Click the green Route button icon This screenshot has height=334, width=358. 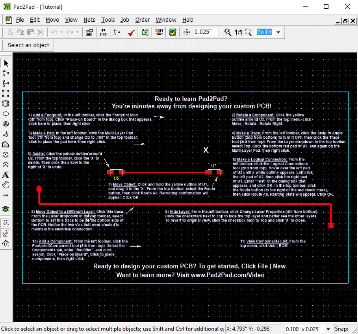pyautogui.click(x=145, y=32)
